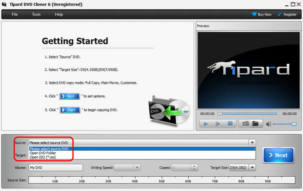Maximize the Tipard DVD Cloner window
303x191 pixels.
[x=293, y=4]
